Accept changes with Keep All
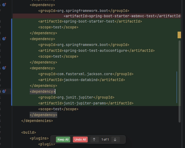This screenshot has height=148, width=185. pos(63,139)
